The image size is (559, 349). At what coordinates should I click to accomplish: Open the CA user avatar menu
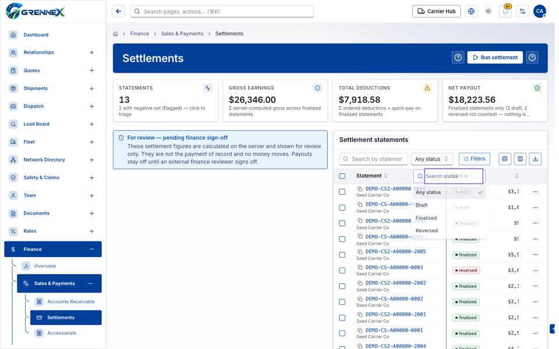pos(540,12)
